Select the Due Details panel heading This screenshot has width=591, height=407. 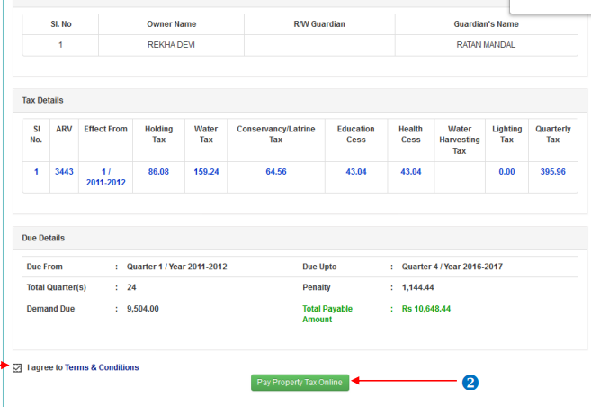[x=43, y=238]
